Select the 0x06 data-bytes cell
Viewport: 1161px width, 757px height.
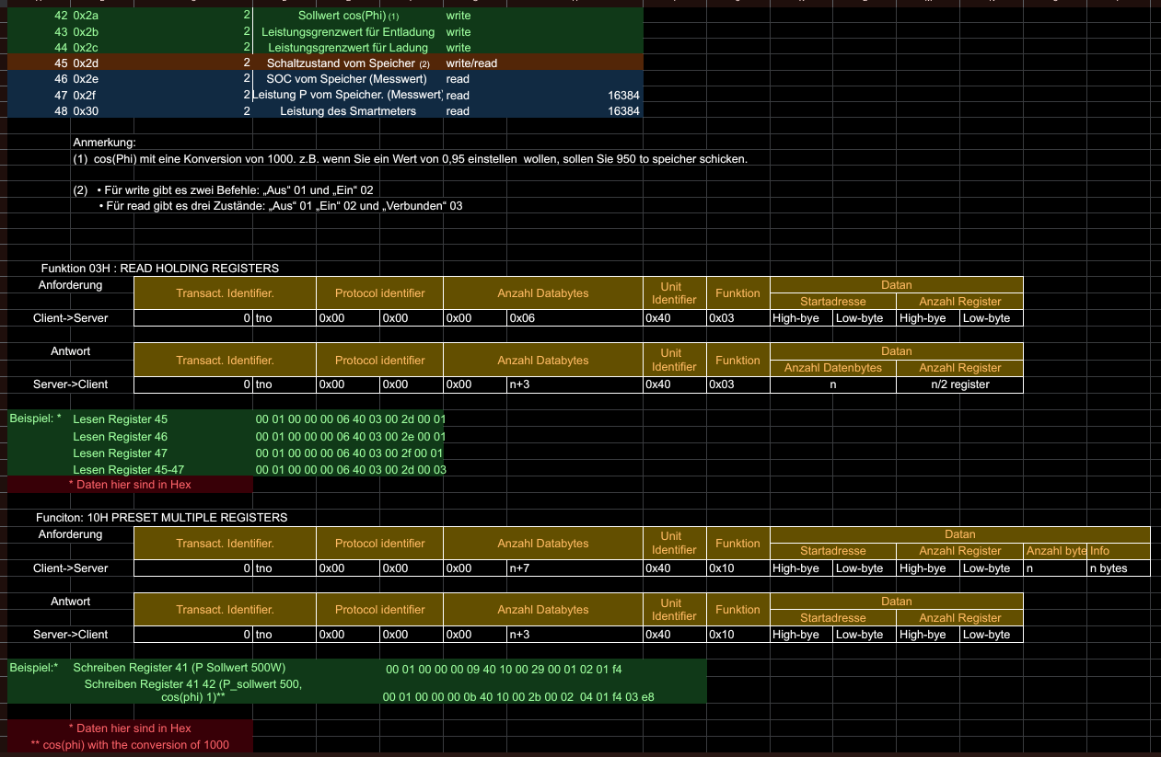click(x=575, y=318)
